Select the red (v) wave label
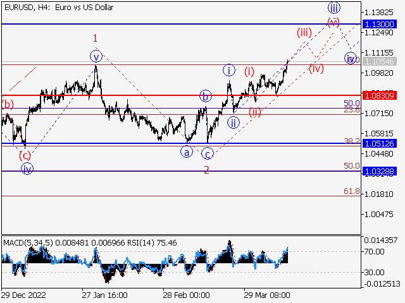This screenshot has height=303, width=405. [x=333, y=22]
